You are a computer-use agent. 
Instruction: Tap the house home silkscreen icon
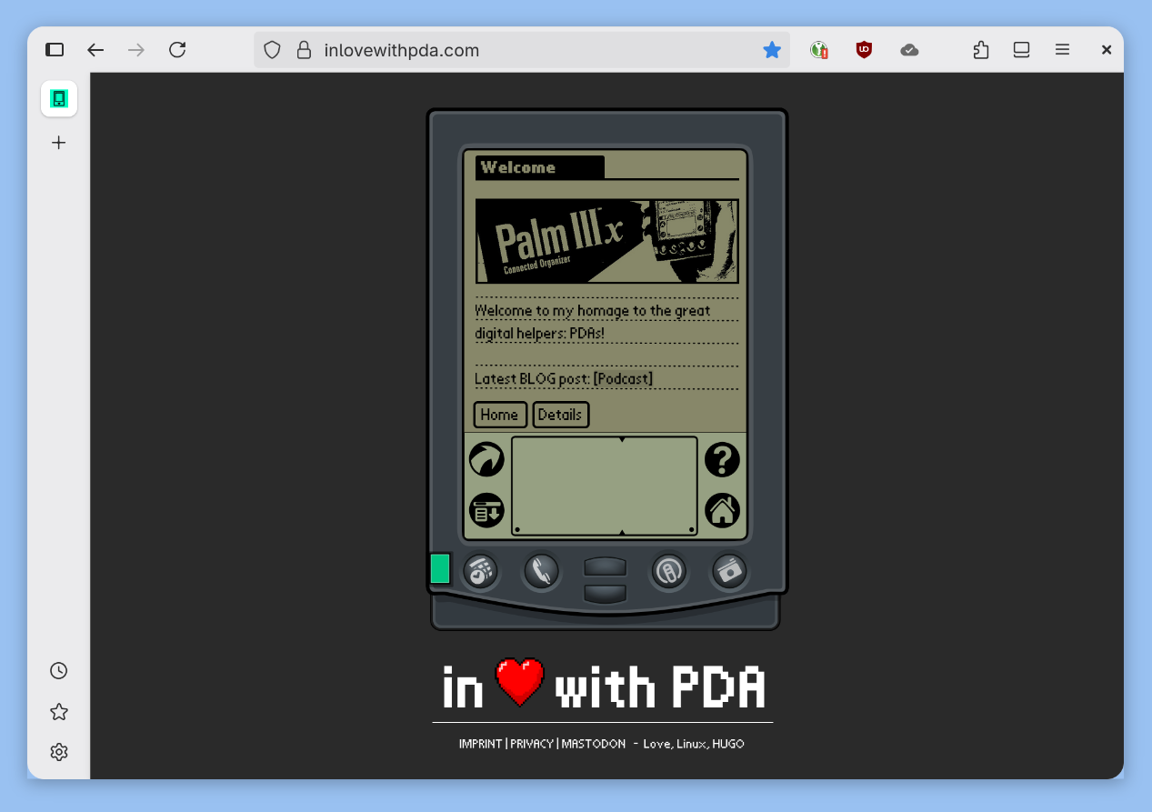tap(723, 510)
